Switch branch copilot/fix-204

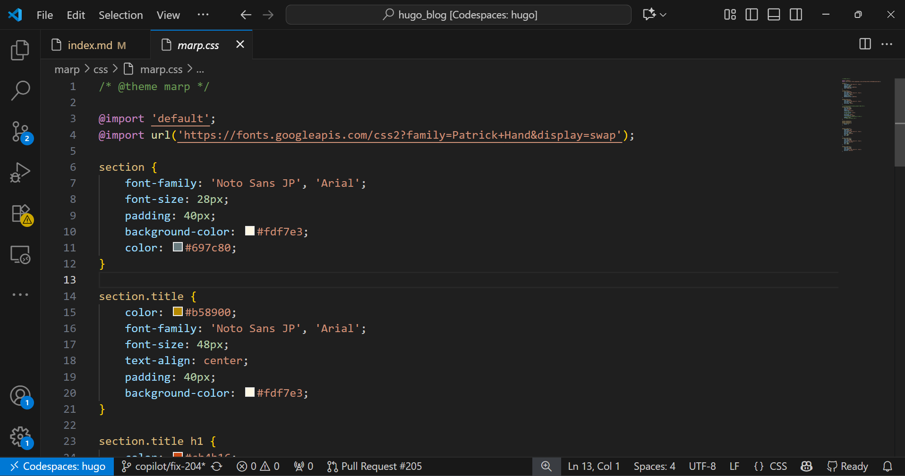[x=163, y=467]
